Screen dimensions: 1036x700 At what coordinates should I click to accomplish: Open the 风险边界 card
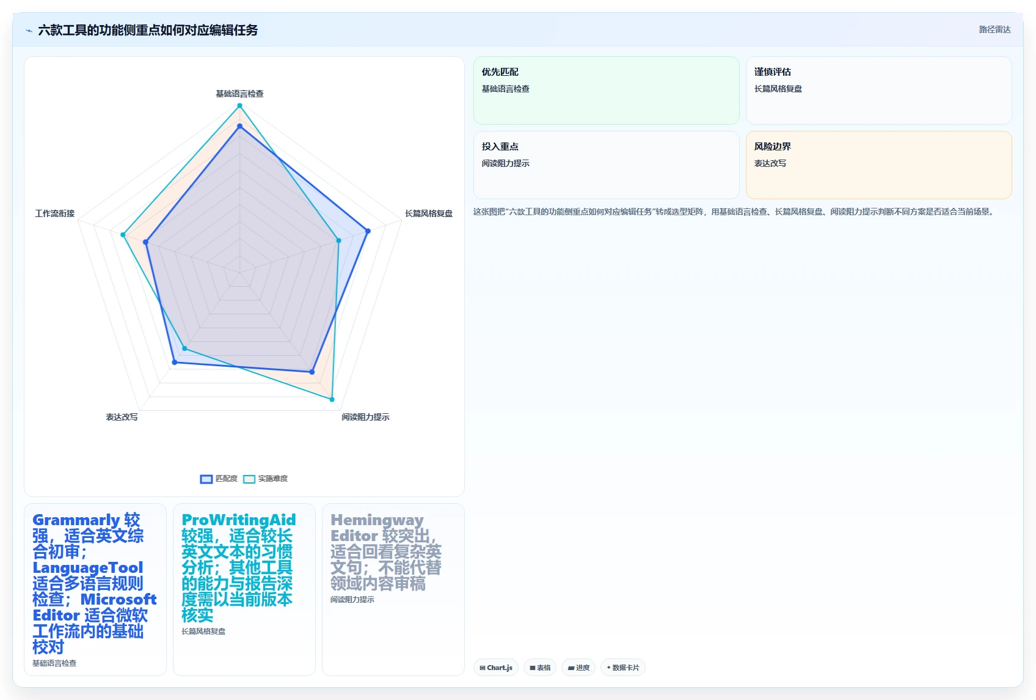(879, 165)
